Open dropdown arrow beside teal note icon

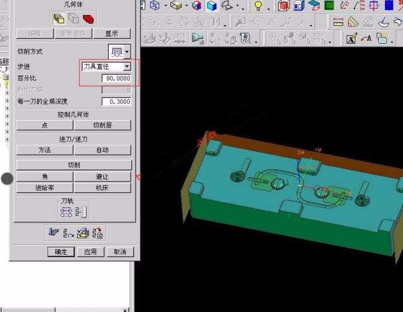pos(392,41)
